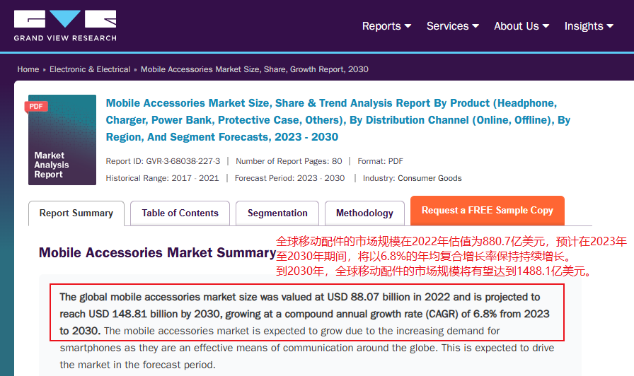Click the Forecast Period: 2023 - 2030 text

[289, 178]
